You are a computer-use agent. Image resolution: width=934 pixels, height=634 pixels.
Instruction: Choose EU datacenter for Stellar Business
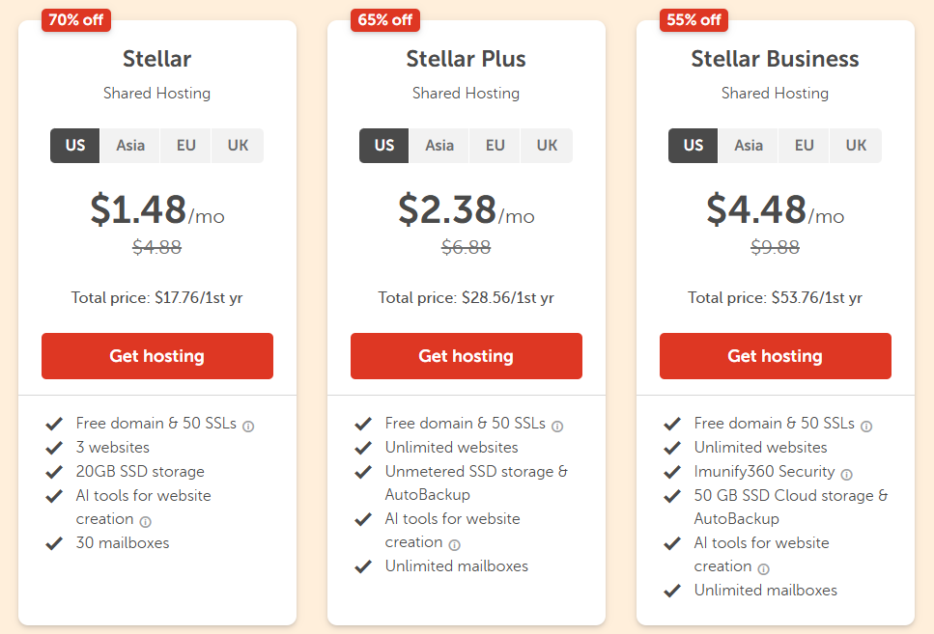pos(805,146)
